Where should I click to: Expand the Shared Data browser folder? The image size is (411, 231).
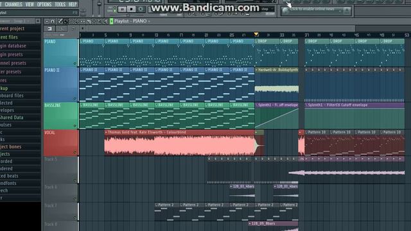(x=12, y=117)
